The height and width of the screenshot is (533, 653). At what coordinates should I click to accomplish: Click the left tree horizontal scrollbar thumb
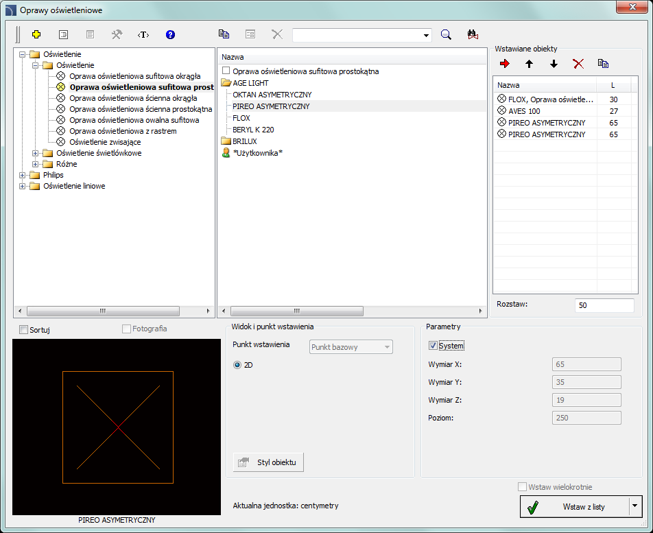click(103, 311)
